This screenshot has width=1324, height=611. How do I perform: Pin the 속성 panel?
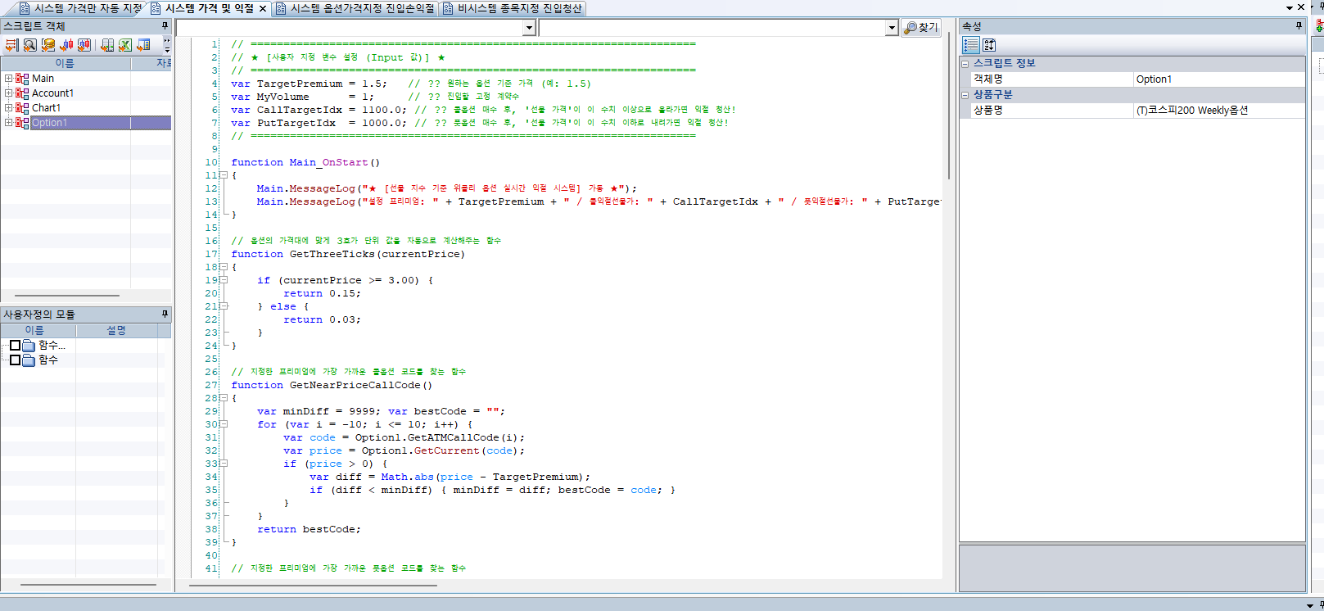click(x=1299, y=26)
